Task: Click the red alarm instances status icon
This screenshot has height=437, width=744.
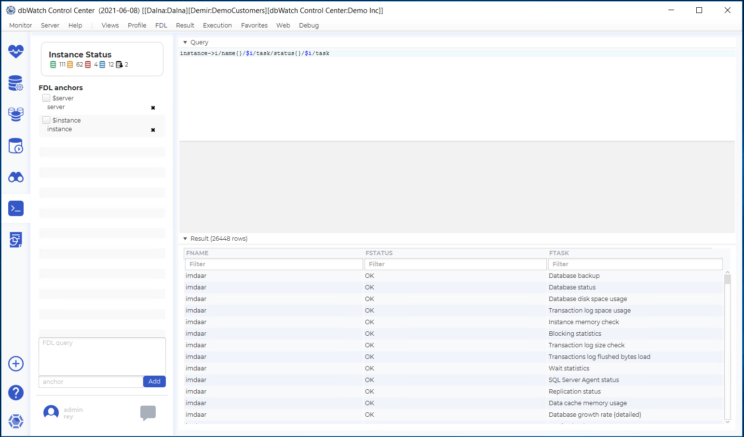Action: click(88, 65)
